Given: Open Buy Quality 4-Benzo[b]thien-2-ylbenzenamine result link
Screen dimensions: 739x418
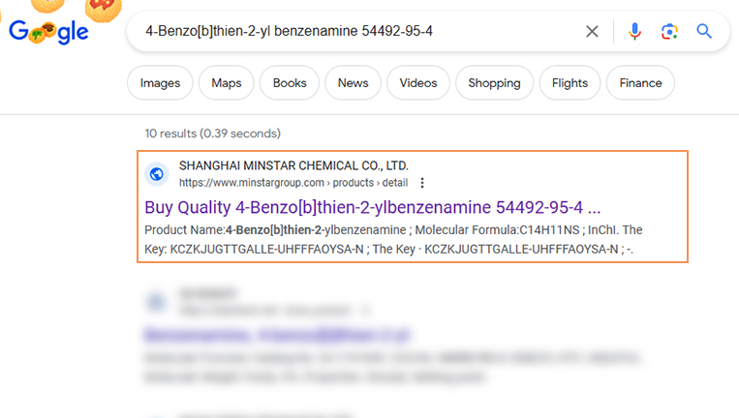Looking at the screenshot, I should pyautogui.click(x=372, y=207).
